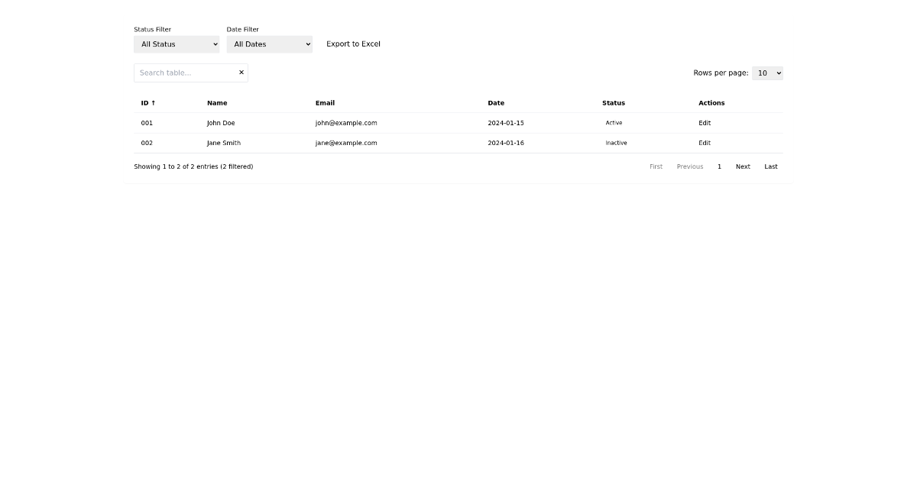Select the row showing jane@example.com
This screenshot has height=481, width=917.
(x=346, y=143)
